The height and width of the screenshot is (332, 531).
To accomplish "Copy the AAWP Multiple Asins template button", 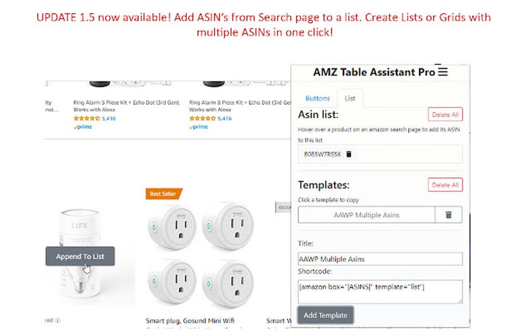I will click(366, 215).
